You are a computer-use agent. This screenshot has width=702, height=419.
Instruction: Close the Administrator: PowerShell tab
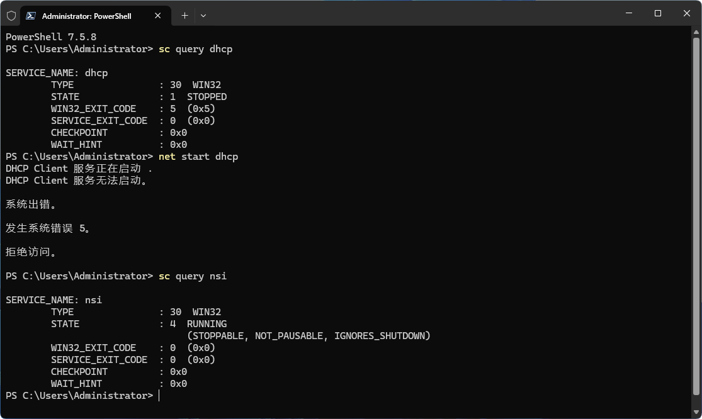[x=157, y=16]
